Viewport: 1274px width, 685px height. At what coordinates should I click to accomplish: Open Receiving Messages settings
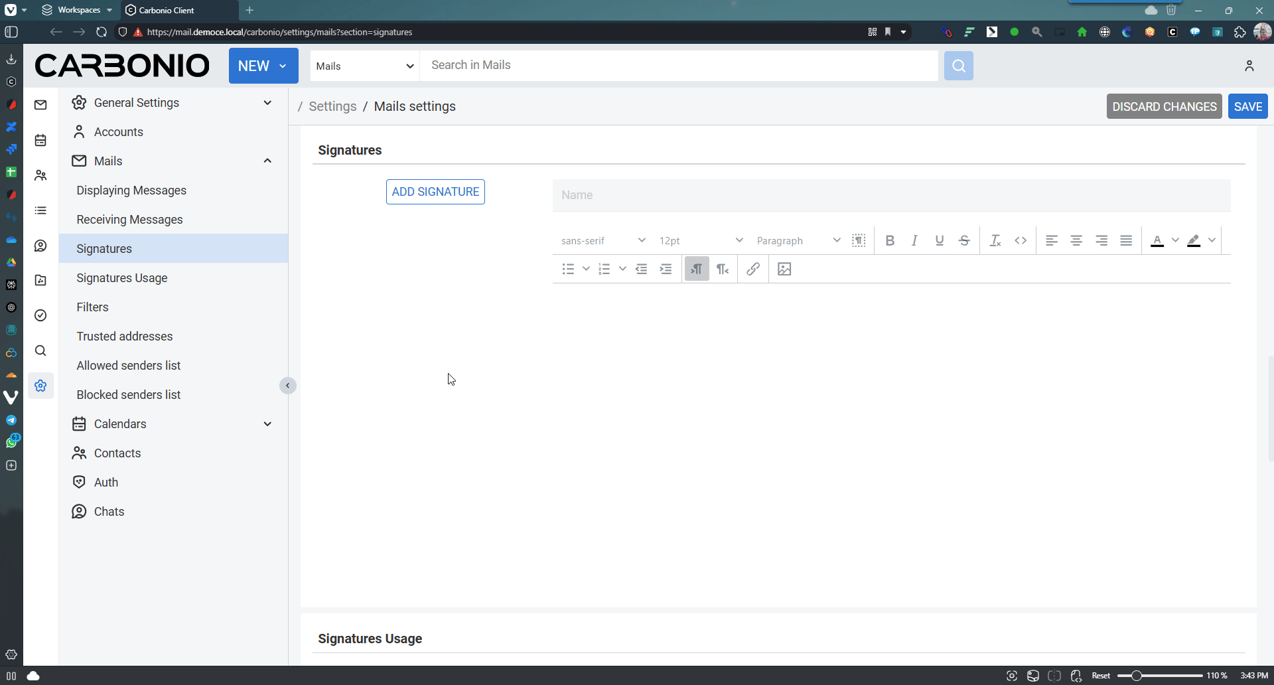pyautogui.click(x=173, y=220)
